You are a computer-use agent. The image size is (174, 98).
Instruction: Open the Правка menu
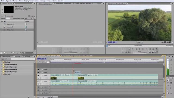[x=8, y=1]
